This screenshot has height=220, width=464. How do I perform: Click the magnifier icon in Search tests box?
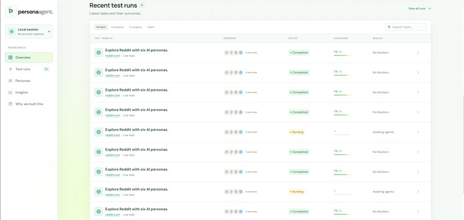tap(389, 27)
